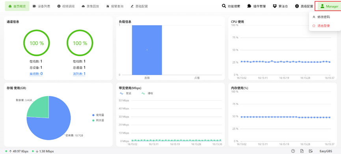Click the image settings icon in footer

[x=311, y=151]
